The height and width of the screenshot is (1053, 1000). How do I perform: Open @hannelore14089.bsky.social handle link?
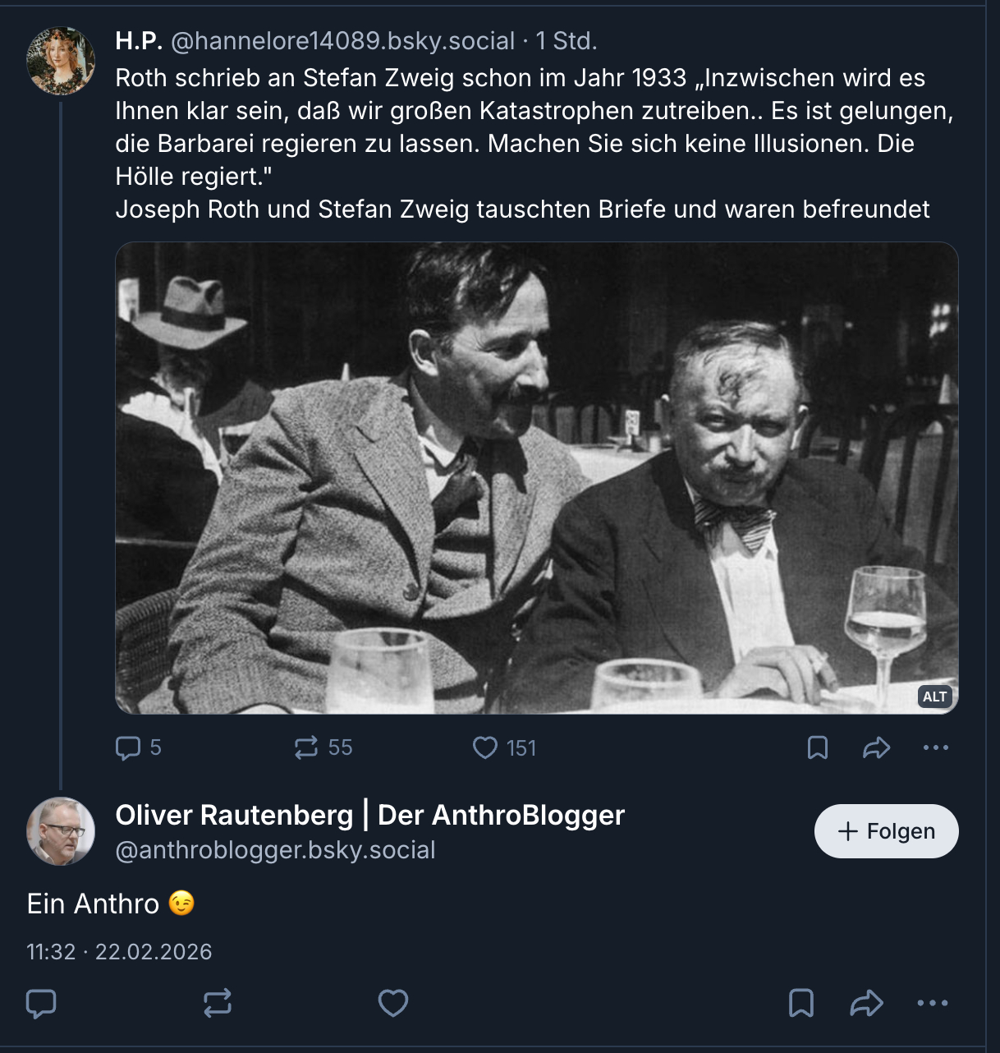pos(342,40)
